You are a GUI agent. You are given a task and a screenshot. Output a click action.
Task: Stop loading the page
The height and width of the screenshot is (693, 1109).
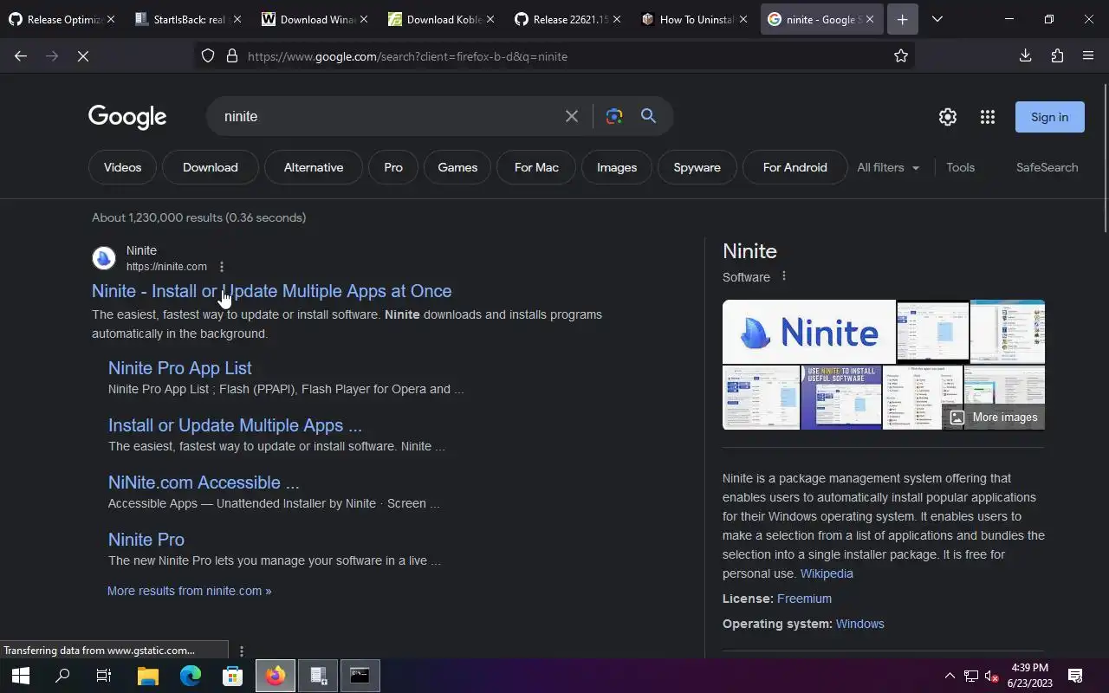83,56
